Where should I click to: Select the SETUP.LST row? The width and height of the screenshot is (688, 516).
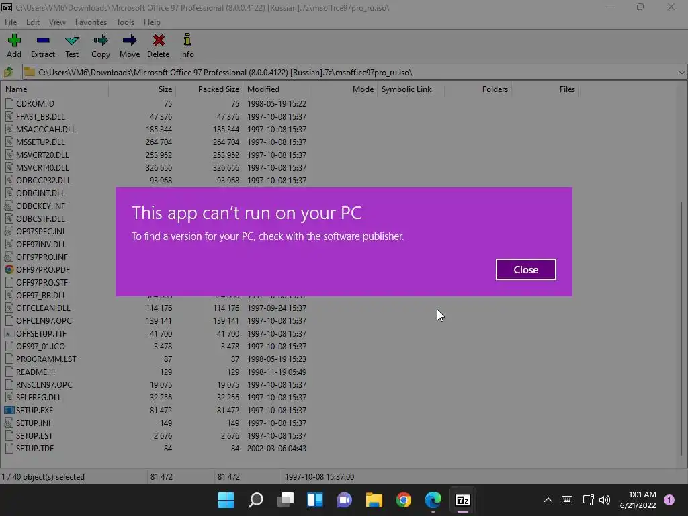click(x=156, y=435)
